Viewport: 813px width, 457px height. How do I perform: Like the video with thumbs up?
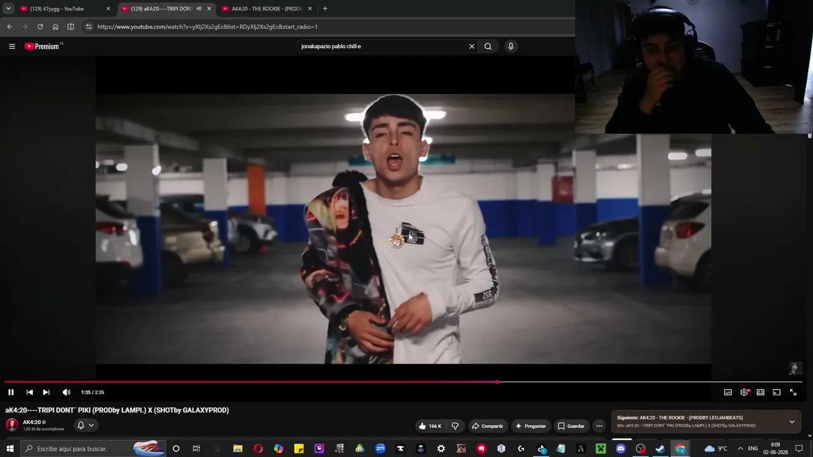click(x=430, y=426)
